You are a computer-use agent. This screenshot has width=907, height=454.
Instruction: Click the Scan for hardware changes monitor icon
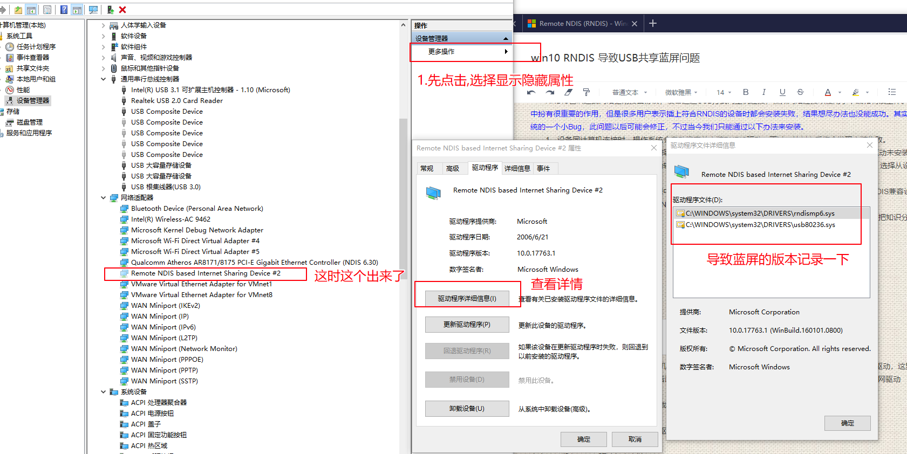(x=93, y=10)
